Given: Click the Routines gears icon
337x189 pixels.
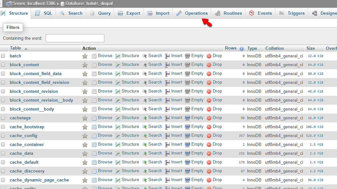Looking at the screenshot, I should [x=218, y=13].
